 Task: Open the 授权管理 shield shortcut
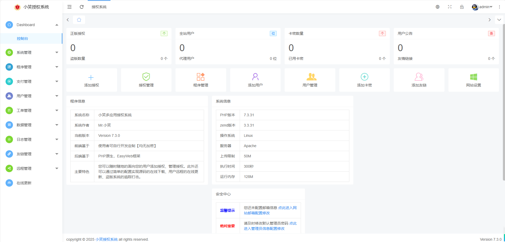pyautogui.click(x=146, y=80)
